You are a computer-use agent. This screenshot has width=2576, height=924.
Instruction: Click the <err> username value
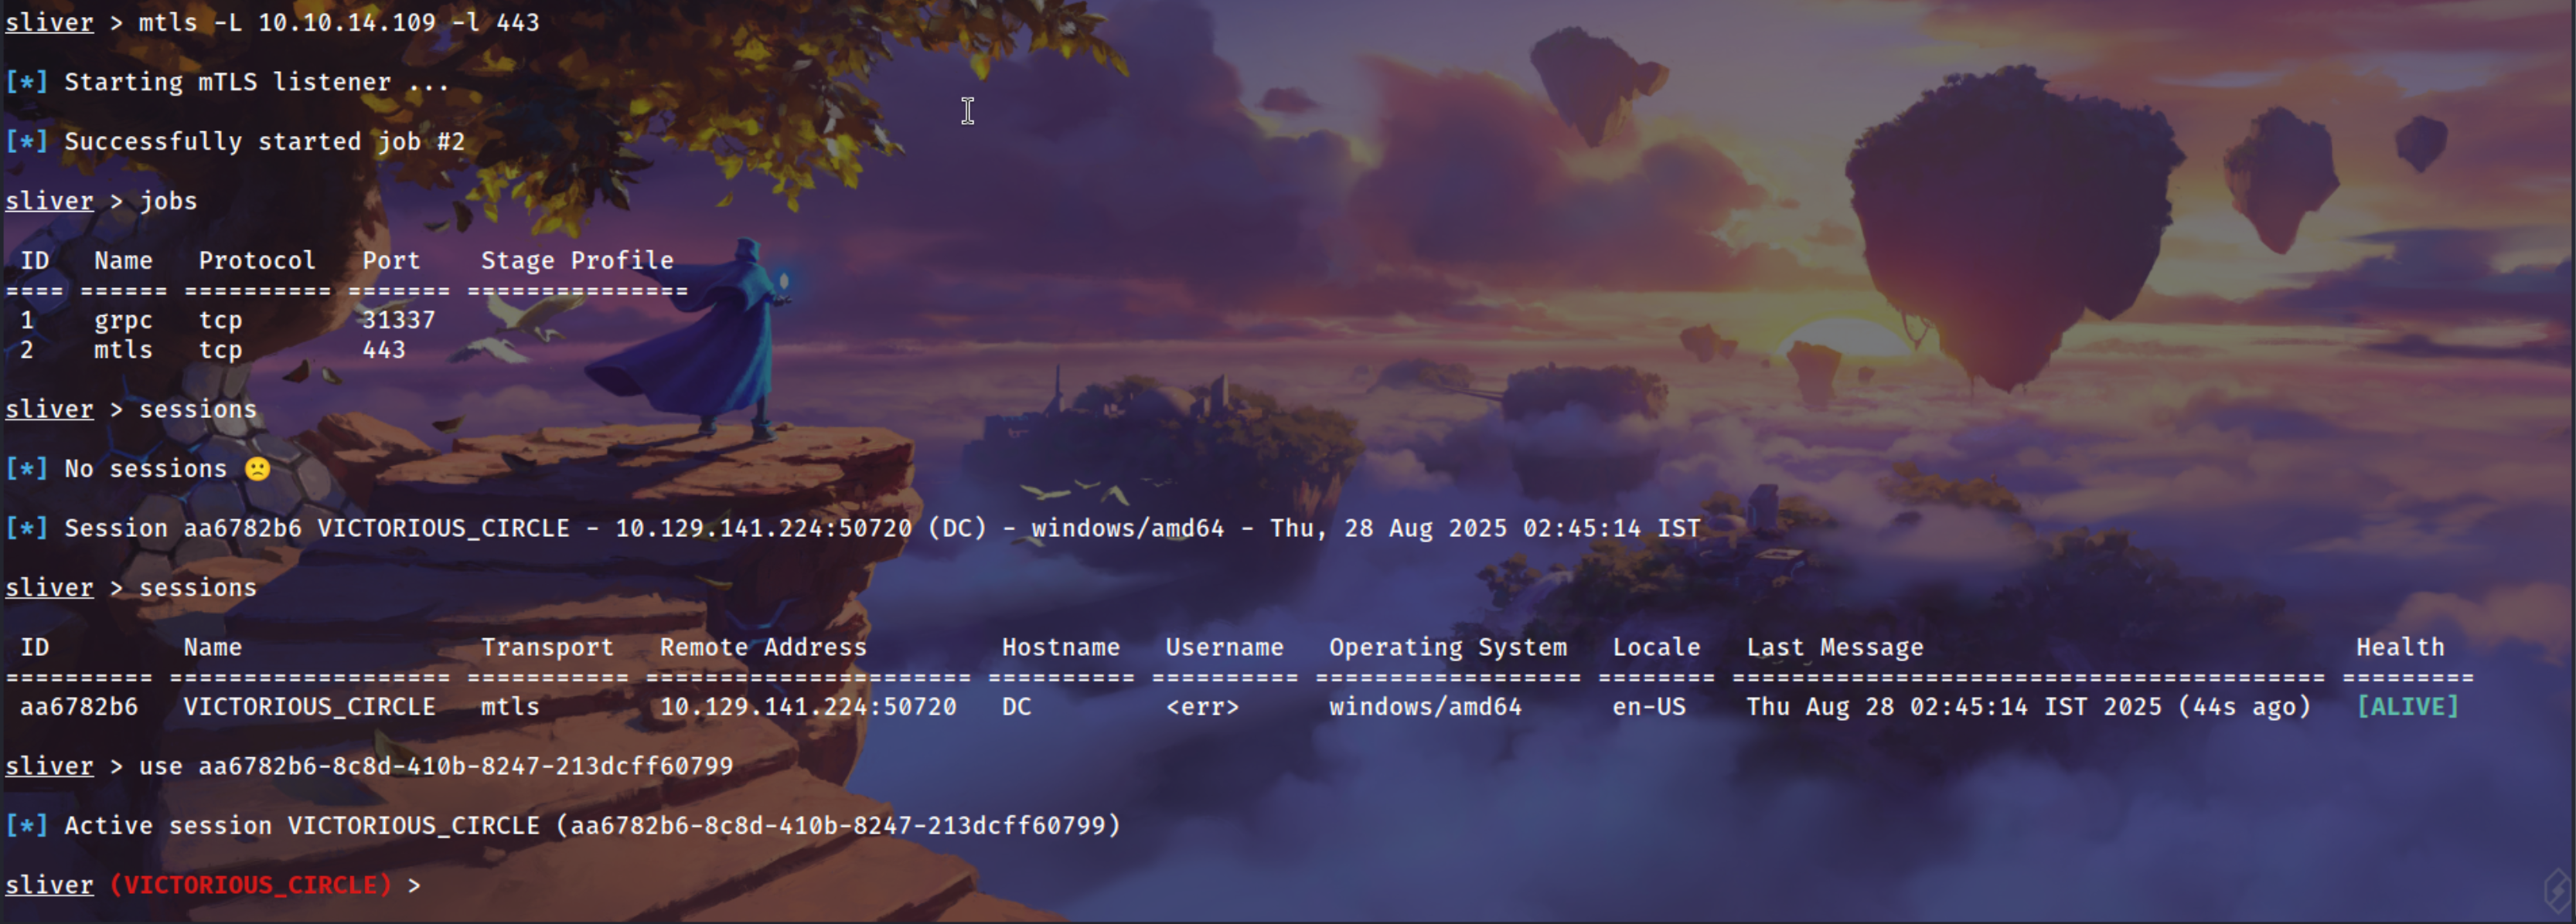click(1202, 706)
